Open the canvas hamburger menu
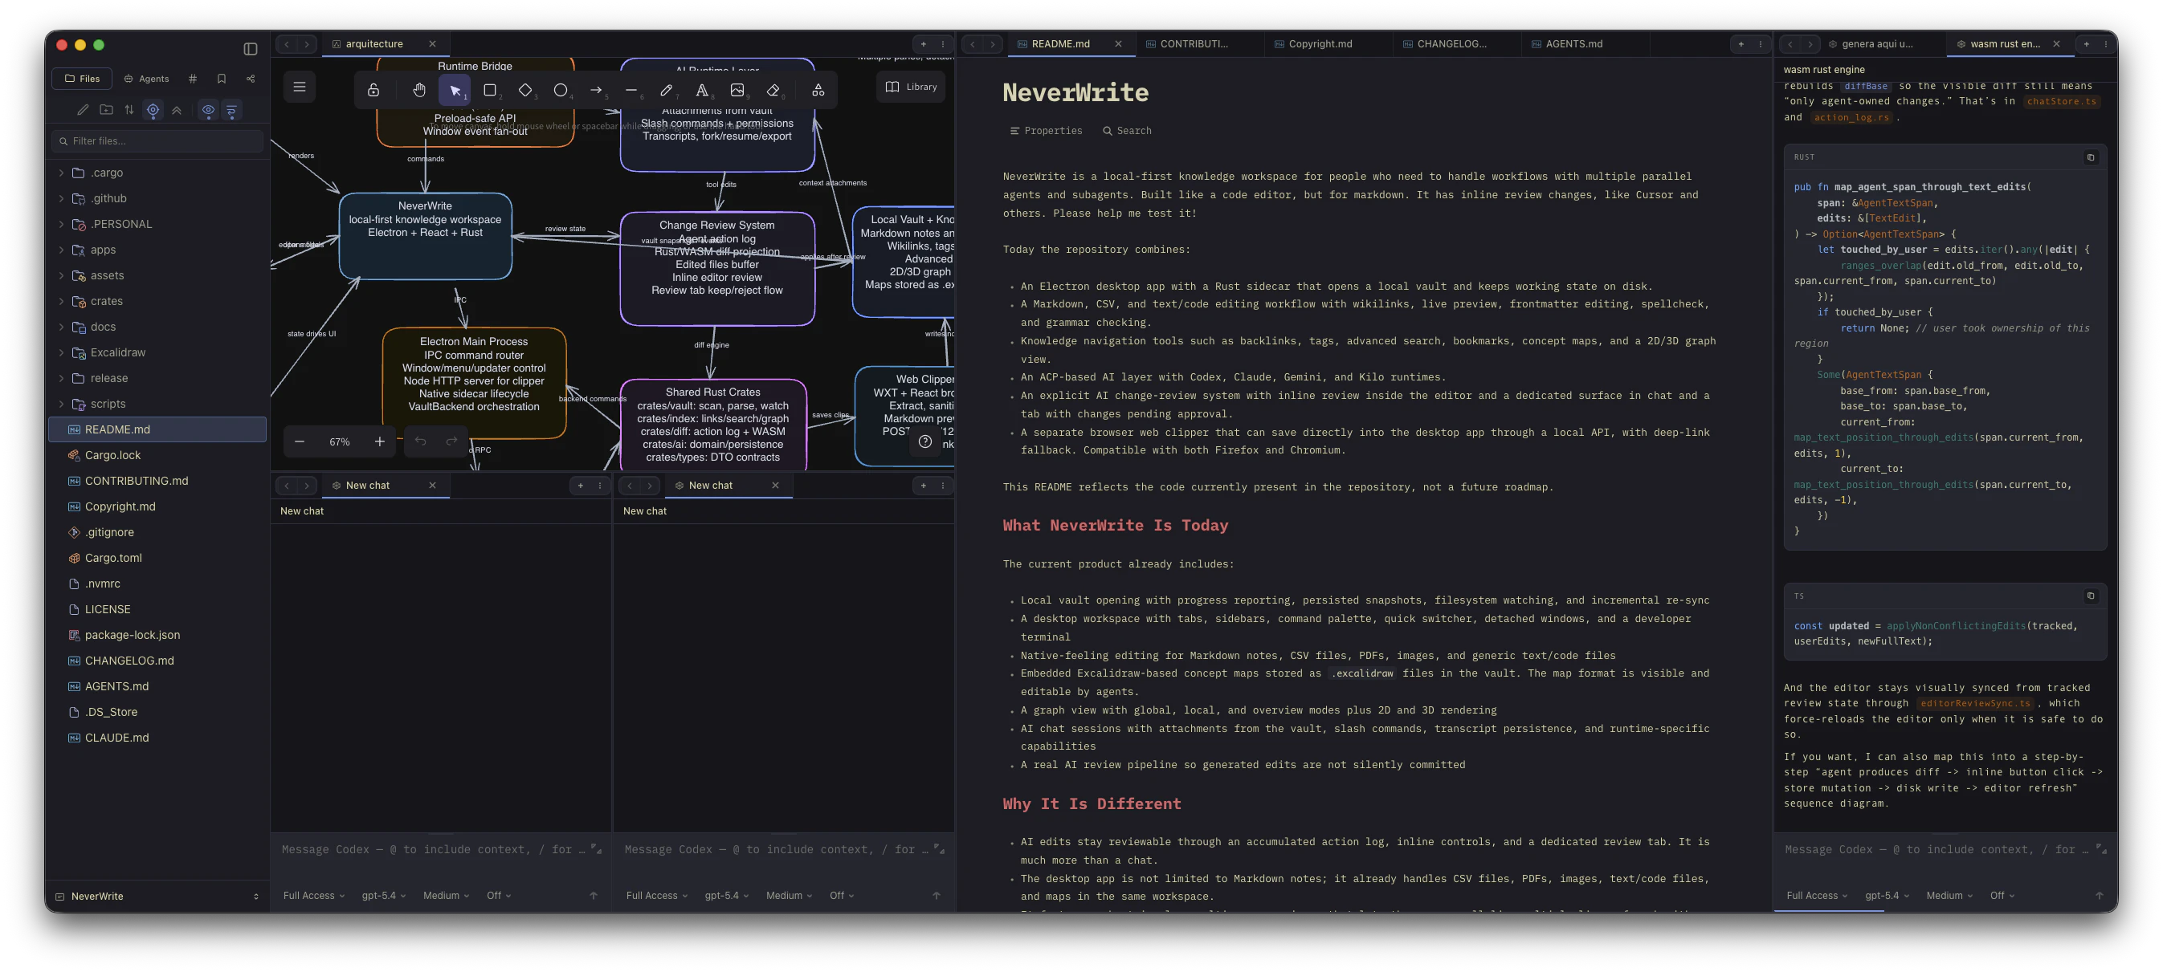 click(x=300, y=87)
